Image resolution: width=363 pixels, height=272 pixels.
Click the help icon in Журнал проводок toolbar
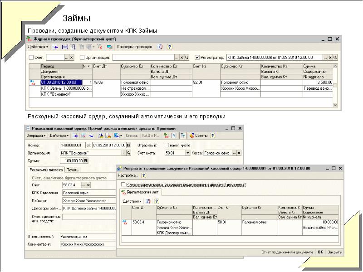coord(169,47)
